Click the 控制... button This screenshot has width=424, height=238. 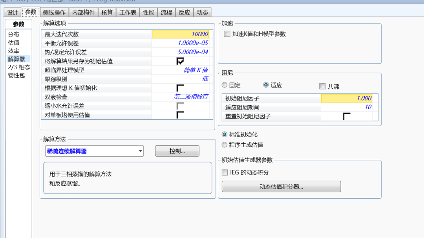point(177,151)
